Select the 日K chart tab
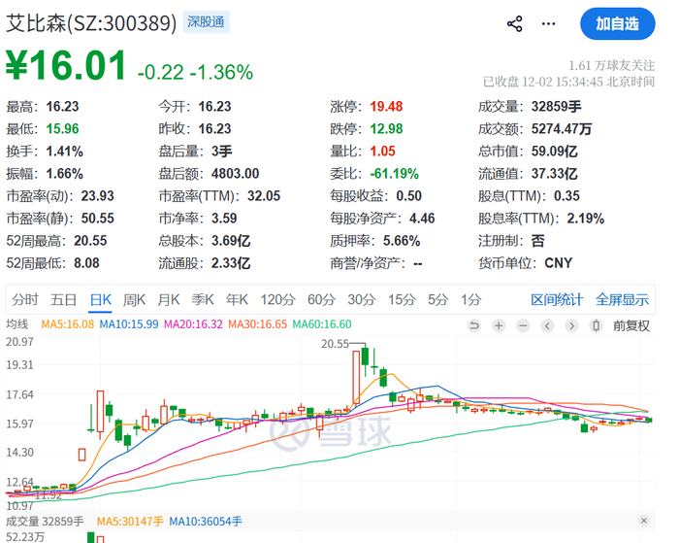 [x=101, y=300]
